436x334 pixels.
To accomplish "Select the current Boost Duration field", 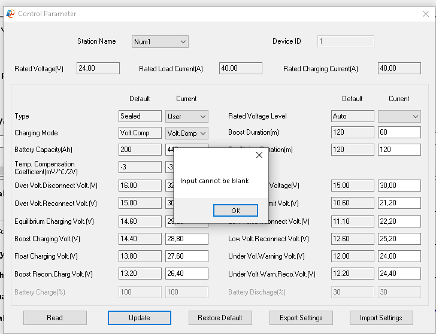I will point(399,133).
